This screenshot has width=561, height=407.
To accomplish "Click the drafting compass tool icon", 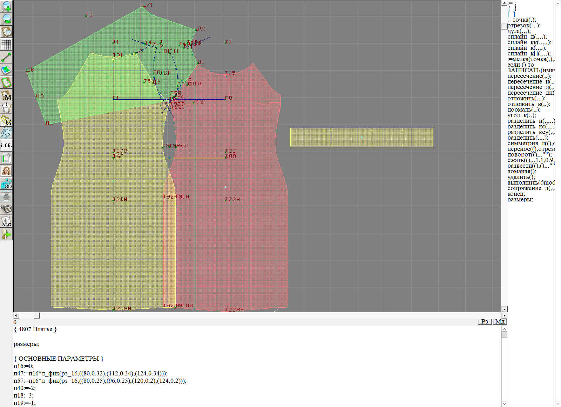I will pos(6,108).
